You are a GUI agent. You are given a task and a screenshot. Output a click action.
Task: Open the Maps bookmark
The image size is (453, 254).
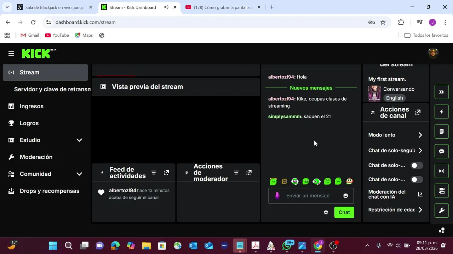point(84,35)
